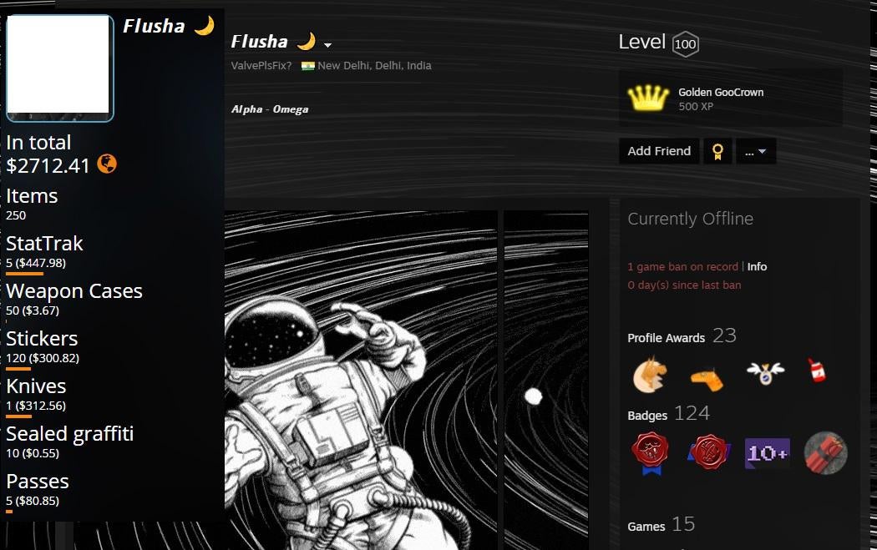Select the Golden GooCrown badge icon
Screen dimensions: 877x550
[647, 98]
